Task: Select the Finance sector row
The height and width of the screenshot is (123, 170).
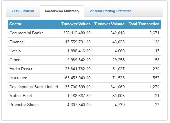Action: (84, 42)
